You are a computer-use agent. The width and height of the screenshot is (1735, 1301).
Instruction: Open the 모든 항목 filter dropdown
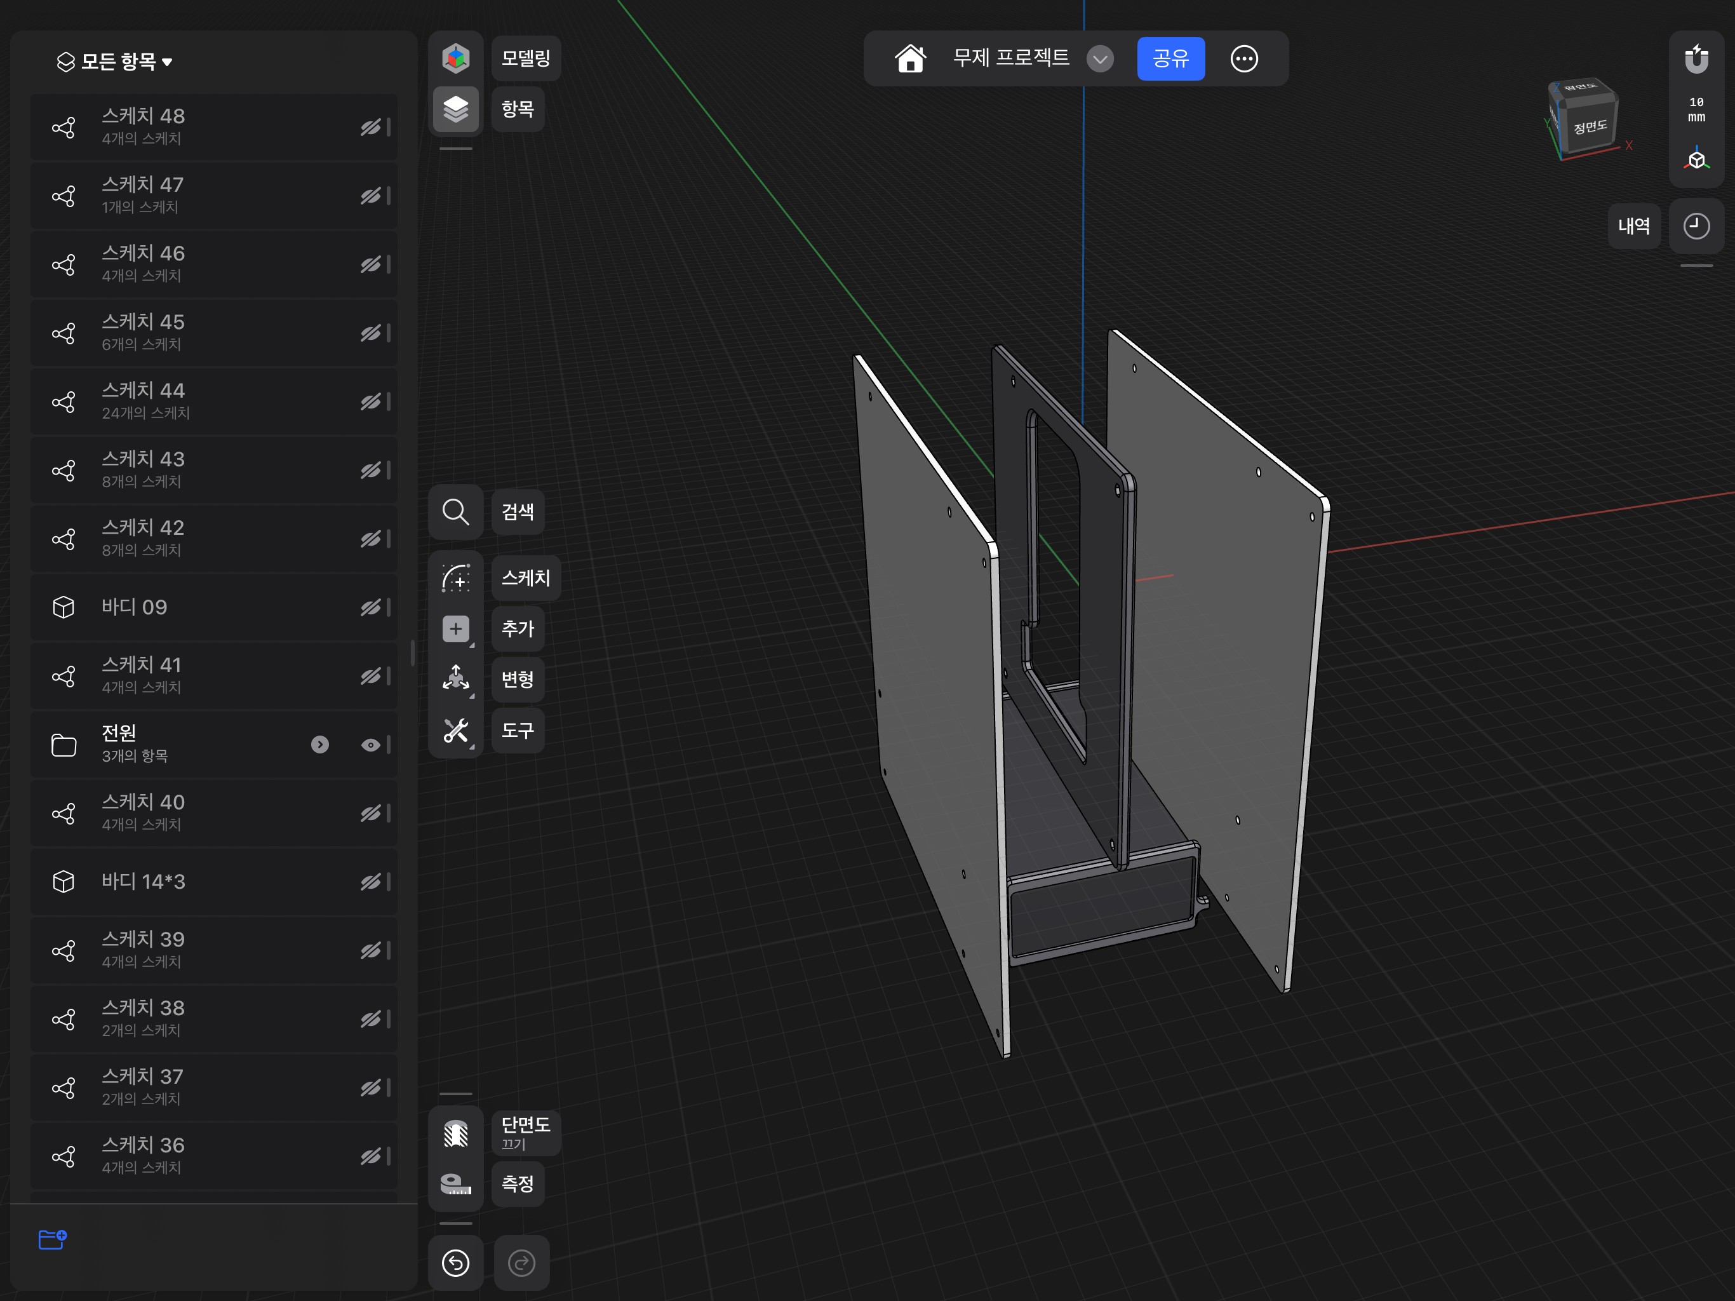click(114, 61)
